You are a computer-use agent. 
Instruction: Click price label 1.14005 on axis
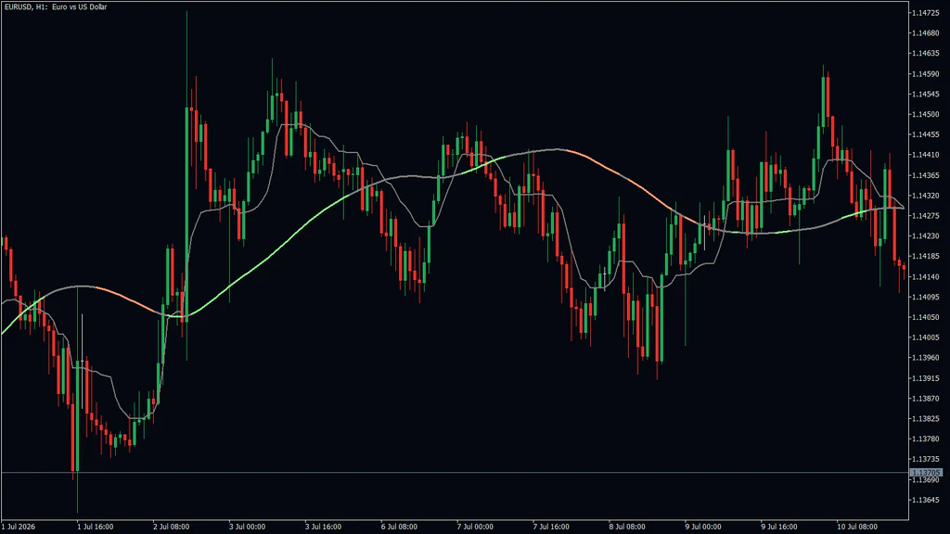(x=926, y=337)
